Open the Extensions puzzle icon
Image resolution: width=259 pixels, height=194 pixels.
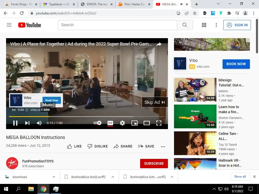(x=229, y=13)
